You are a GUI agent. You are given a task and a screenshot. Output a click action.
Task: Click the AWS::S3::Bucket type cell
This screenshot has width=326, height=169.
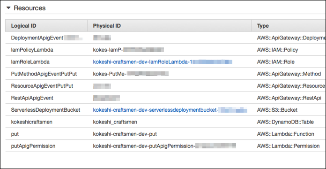tap(277, 110)
